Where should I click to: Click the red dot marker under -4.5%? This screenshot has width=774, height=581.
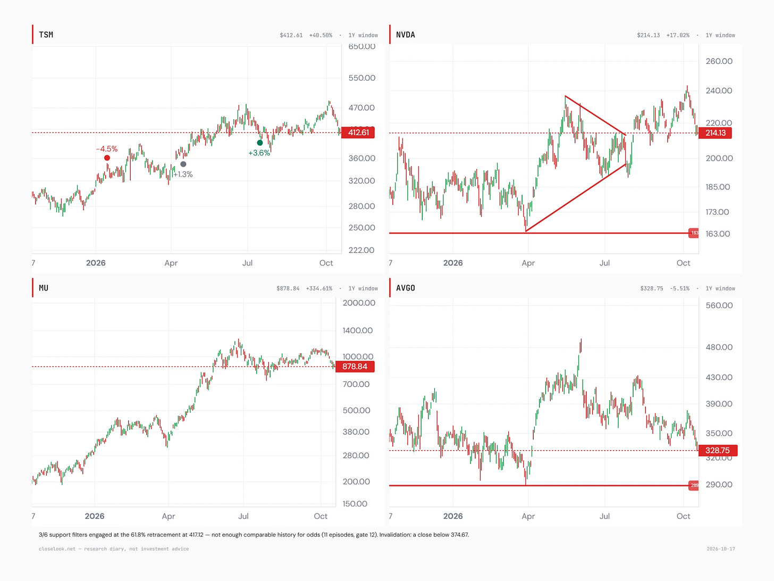pyautogui.click(x=107, y=158)
